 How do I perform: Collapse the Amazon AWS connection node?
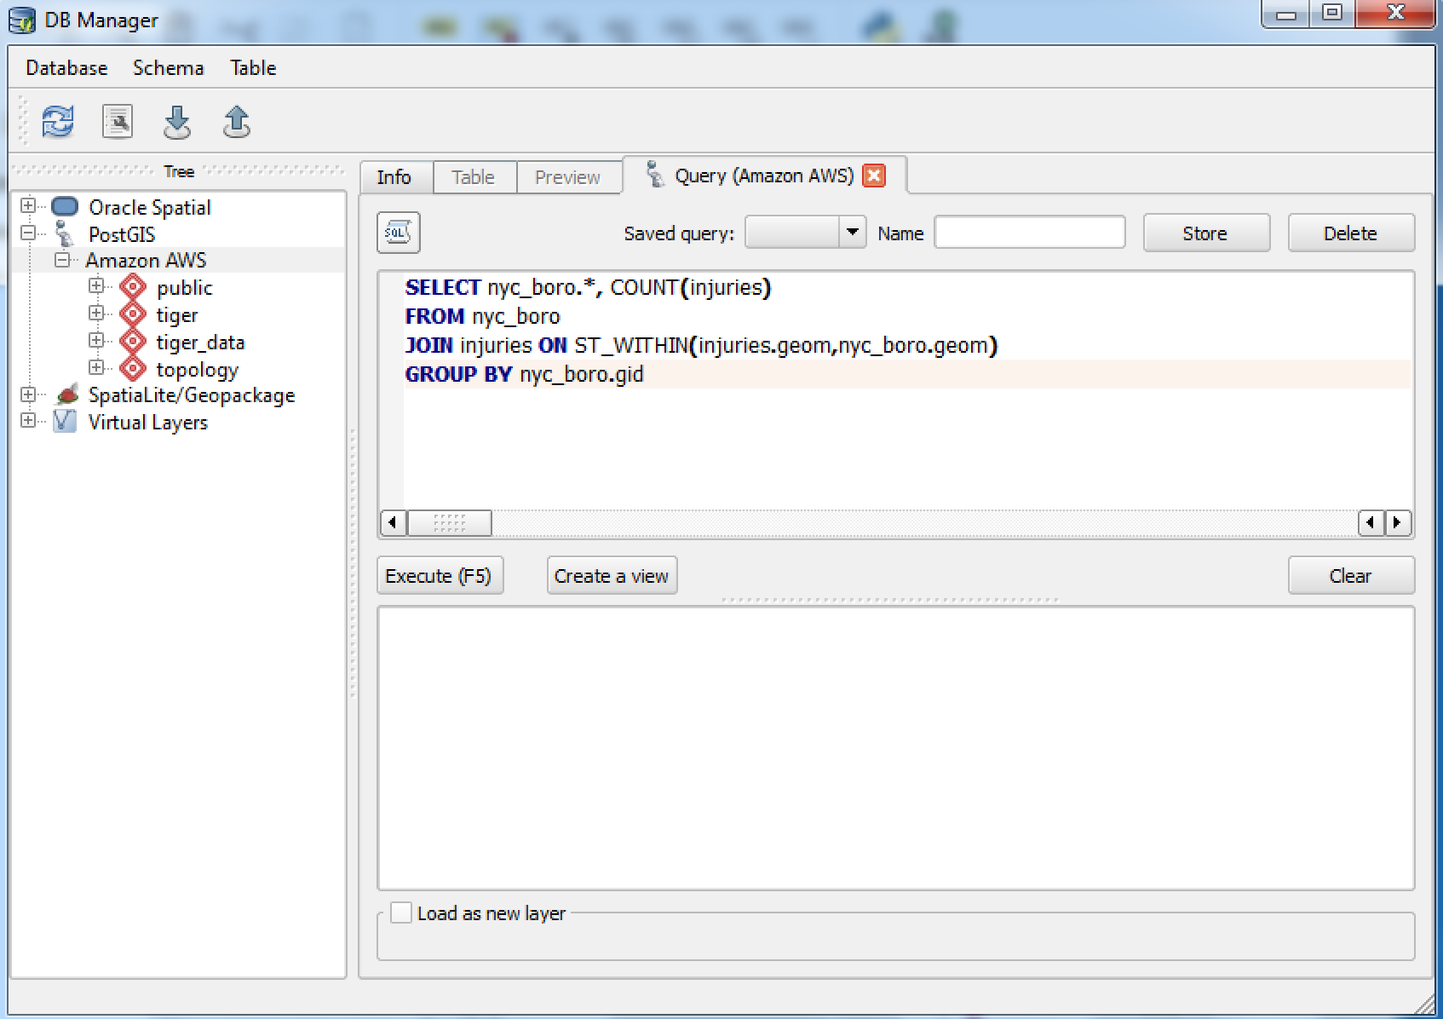[62, 260]
